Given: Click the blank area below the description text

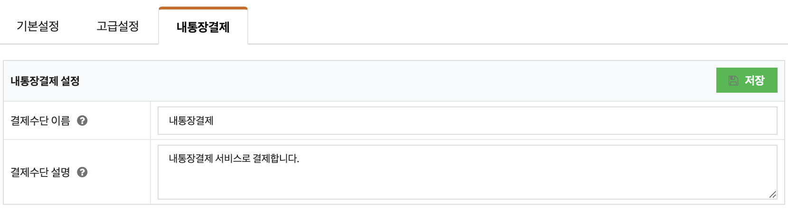Looking at the screenshot, I should coord(468,182).
